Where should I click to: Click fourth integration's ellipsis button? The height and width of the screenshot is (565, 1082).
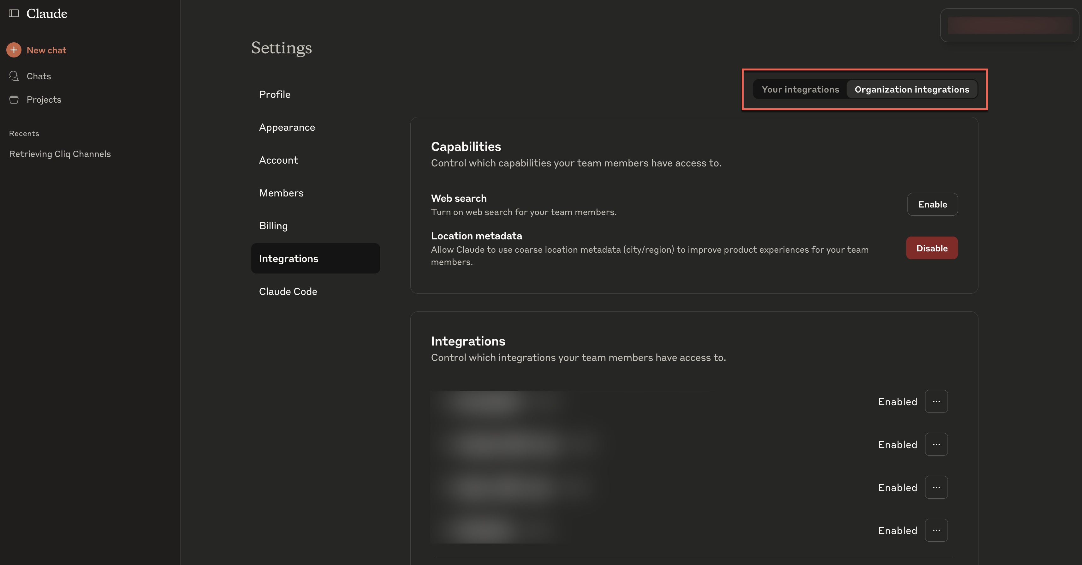(936, 530)
